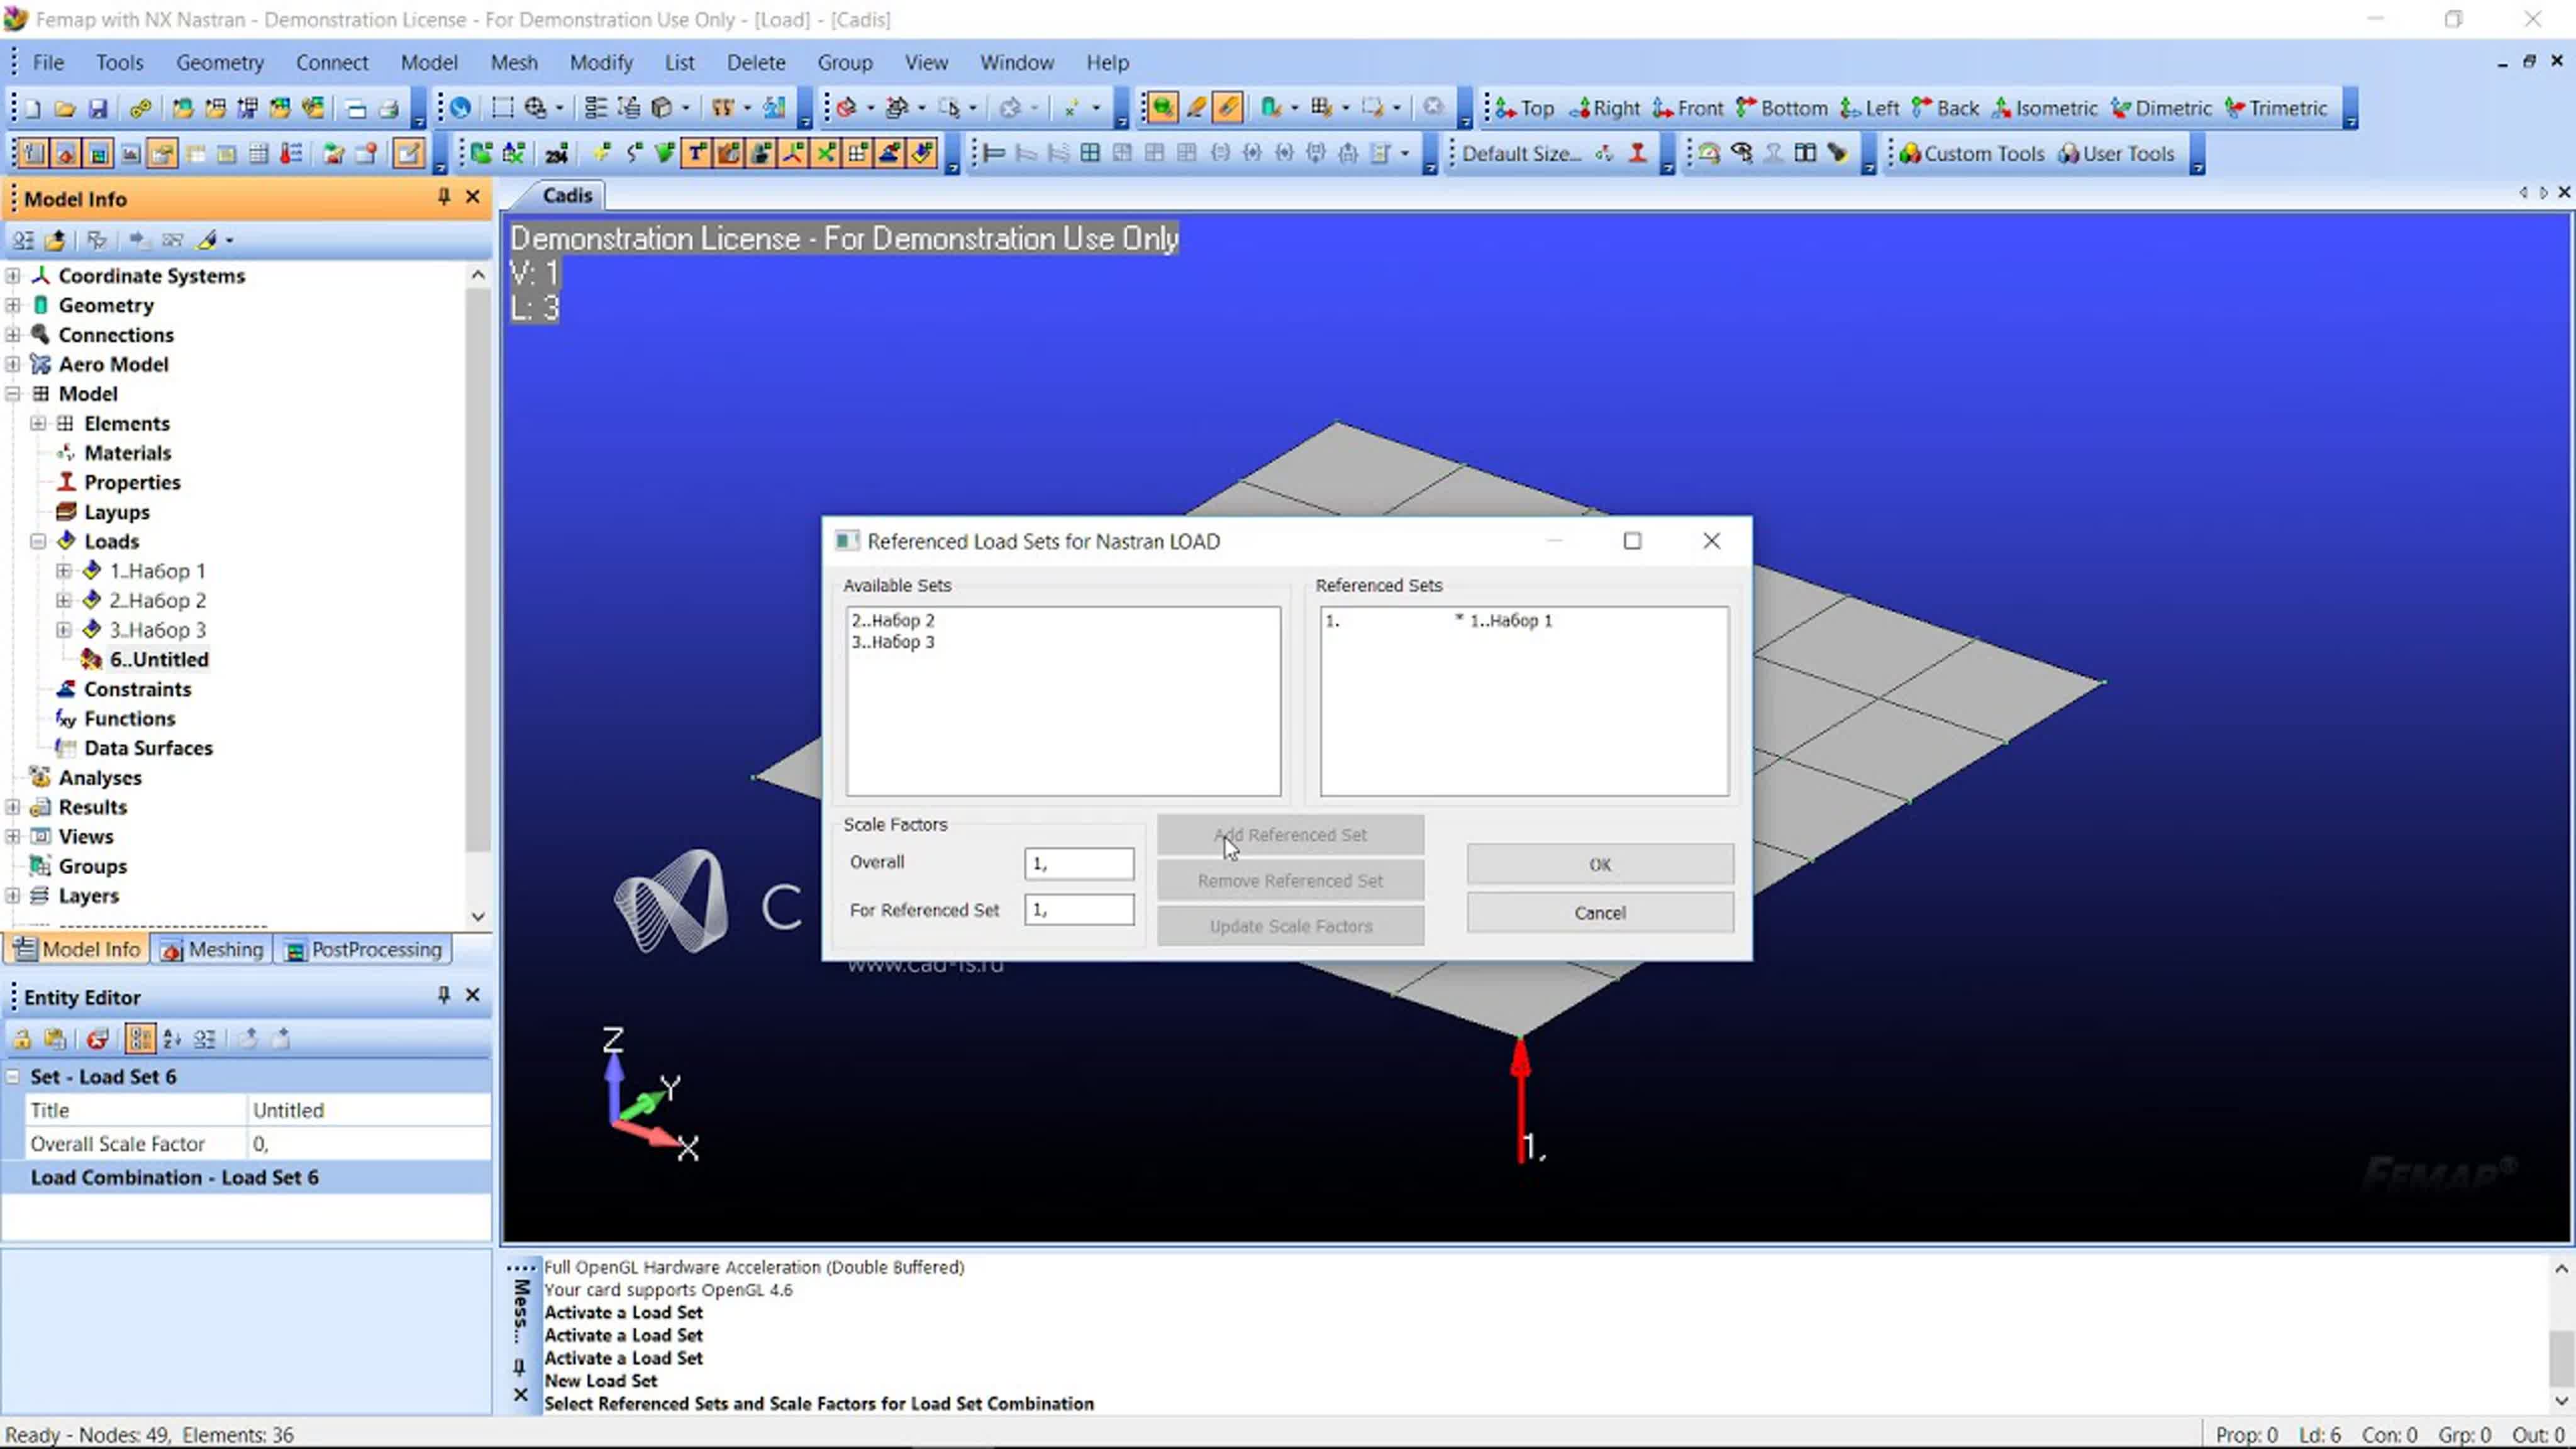Screen dimensions: 2576x1449
Task: Select Materials in model tree
Action: (127, 453)
